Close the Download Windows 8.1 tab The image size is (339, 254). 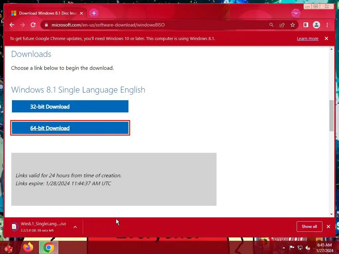click(x=81, y=13)
